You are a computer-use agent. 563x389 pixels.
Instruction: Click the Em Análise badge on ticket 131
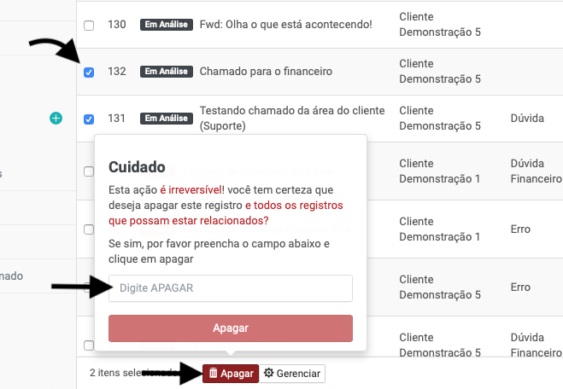click(x=165, y=119)
